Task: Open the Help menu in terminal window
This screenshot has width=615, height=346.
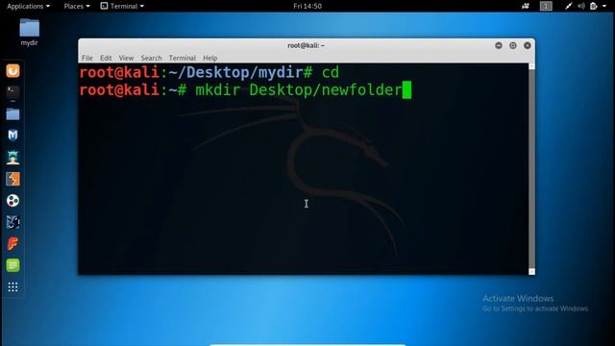Action: tap(210, 58)
